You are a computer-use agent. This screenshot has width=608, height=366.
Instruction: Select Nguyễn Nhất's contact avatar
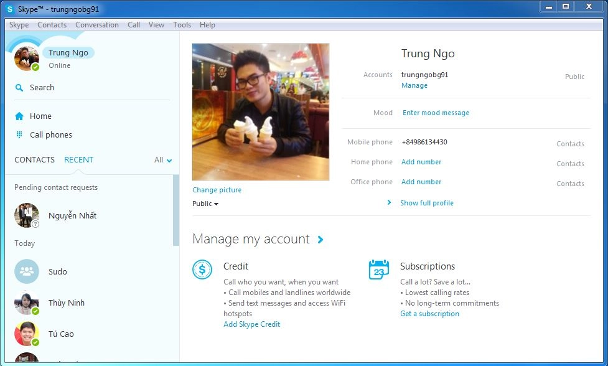coord(26,215)
